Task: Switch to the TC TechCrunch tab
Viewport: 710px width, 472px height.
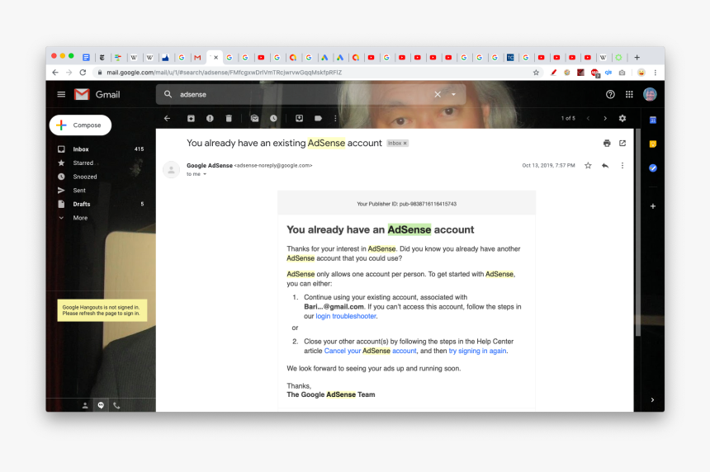Action: coord(510,58)
